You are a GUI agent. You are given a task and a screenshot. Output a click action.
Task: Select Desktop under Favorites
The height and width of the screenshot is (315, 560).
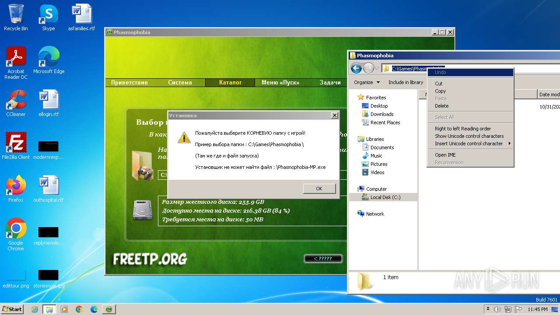(379, 106)
